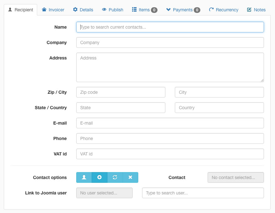275x213 pixels.
Task: Click the refresh icon in Contact options
Action: (115, 177)
